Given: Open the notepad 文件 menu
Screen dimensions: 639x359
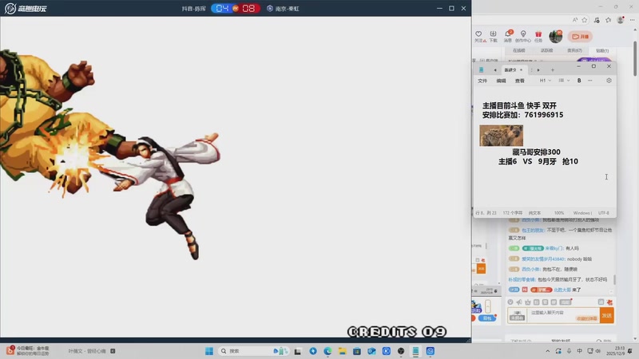Looking at the screenshot, I should [482, 81].
